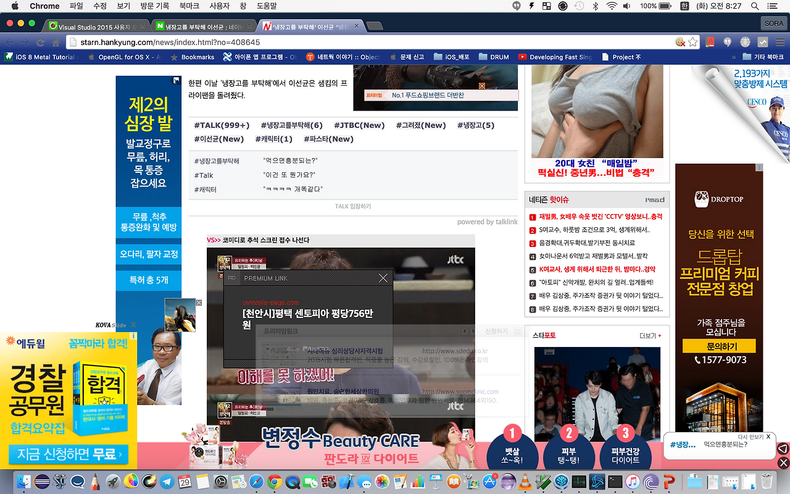The width and height of the screenshot is (790, 494).
Task: Click TALK 입장하기 to enter chat
Action: click(x=353, y=206)
